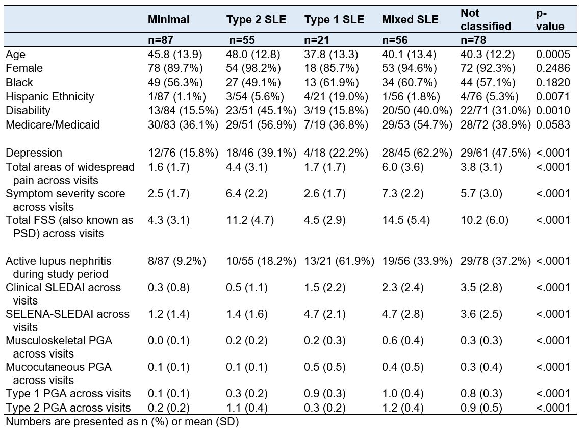The height and width of the screenshot is (431, 586).
Task: Click the "Minimal" column header
Action: pos(168,20)
